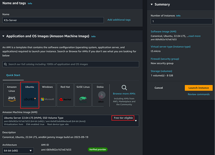215x155 pixels.
Task: Switch to the Quick Start tab
Action: click(13, 75)
